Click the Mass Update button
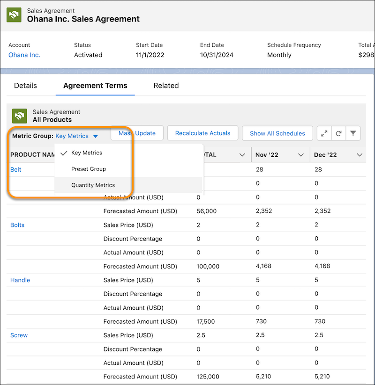This screenshot has height=385, width=375. pyautogui.click(x=137, y=133)
